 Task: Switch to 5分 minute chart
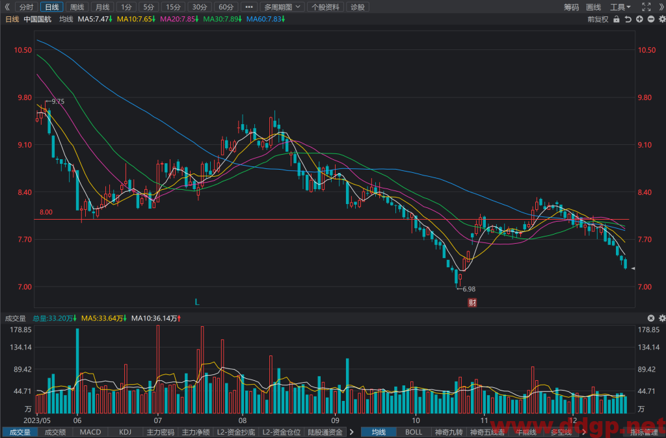tap(149, 6)
